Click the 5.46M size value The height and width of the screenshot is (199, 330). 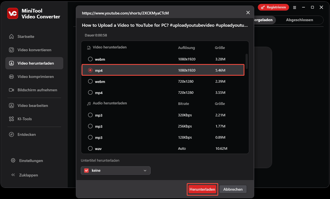click(x=220, y=70)
